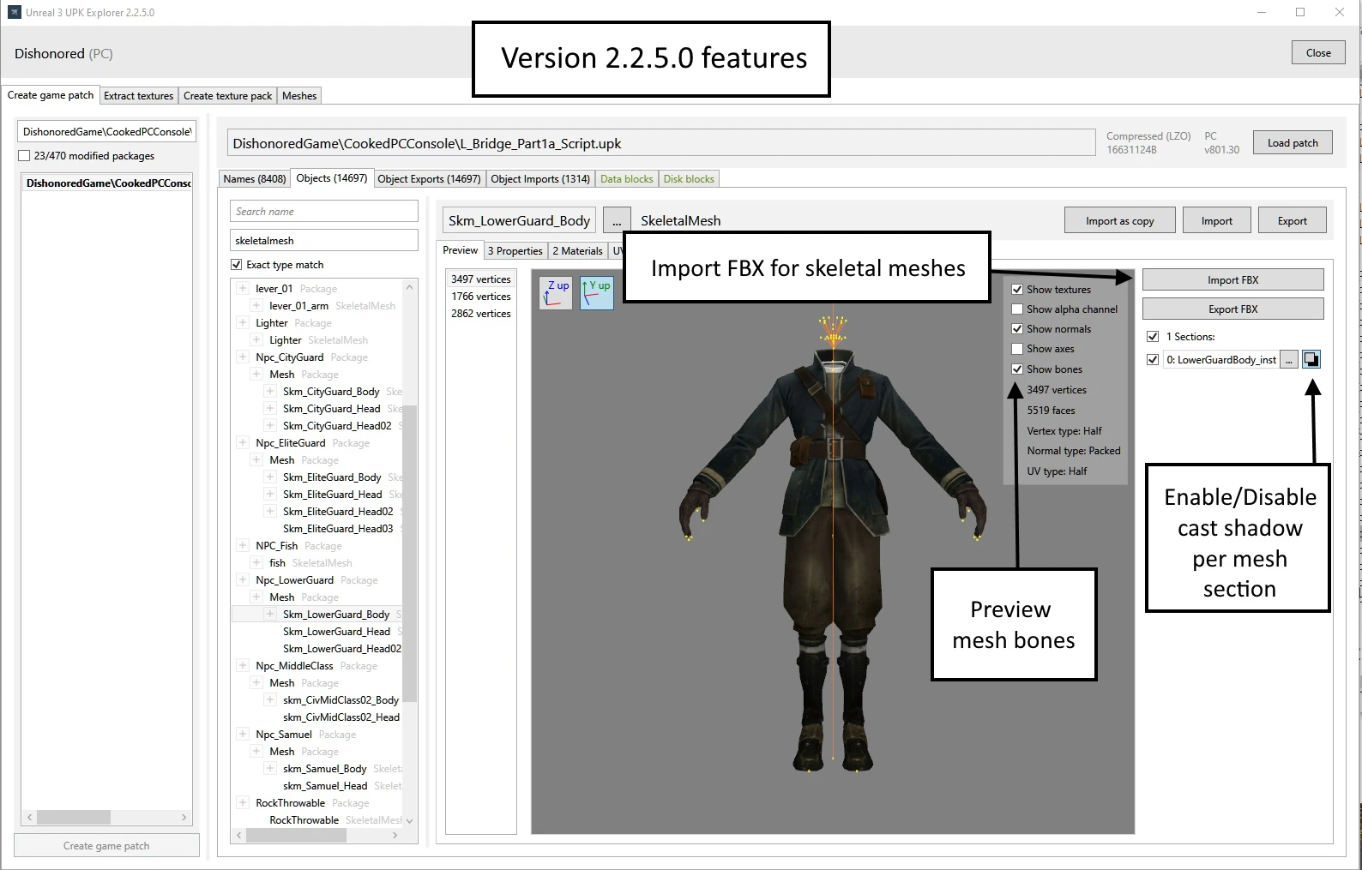Open the Object Exports (14697) tab
The height and width of the screenshot is (870, 1362).
(429, 179)
